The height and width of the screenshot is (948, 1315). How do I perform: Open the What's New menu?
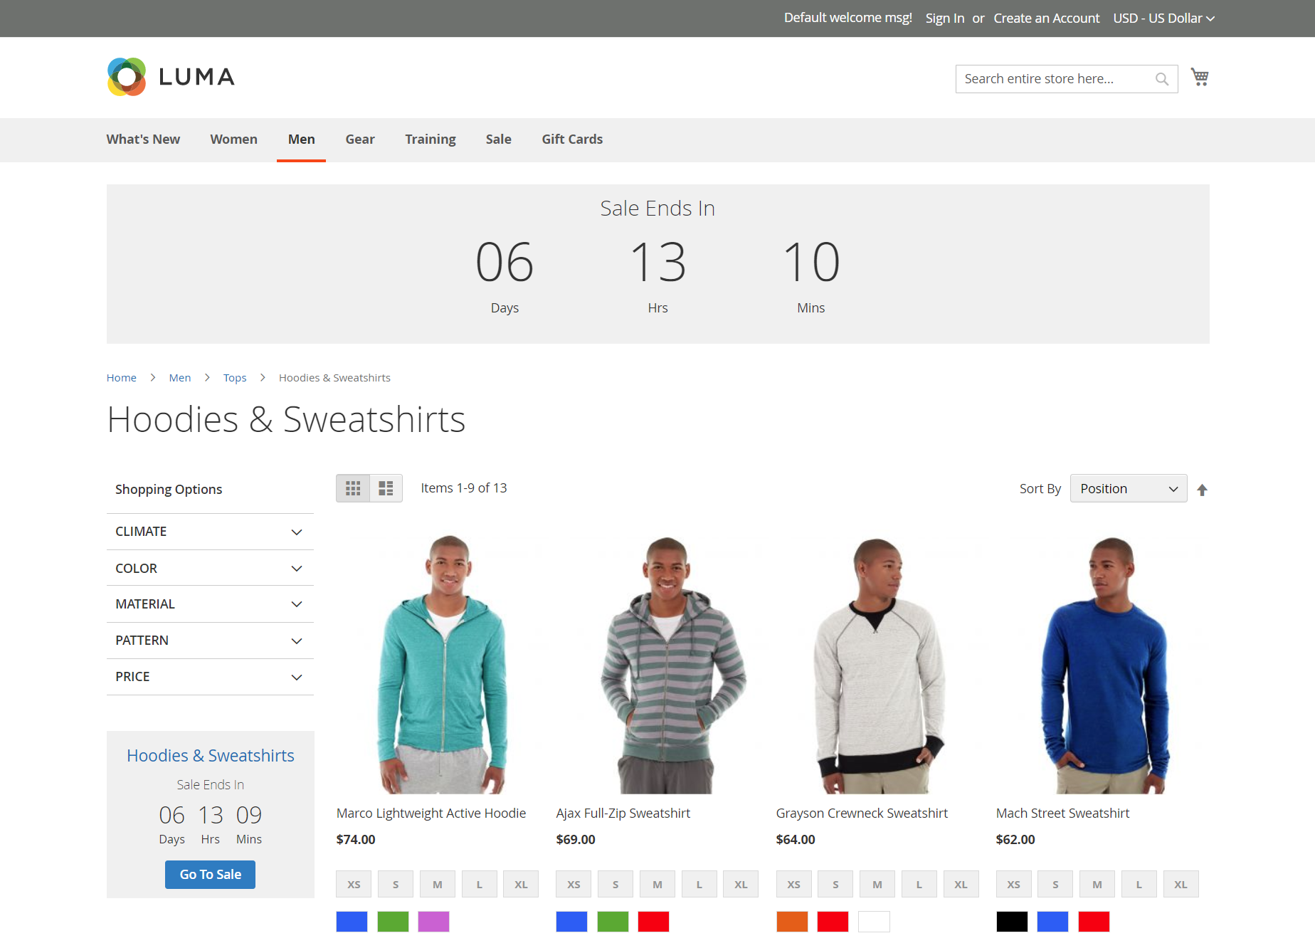(x=143, y=139)
